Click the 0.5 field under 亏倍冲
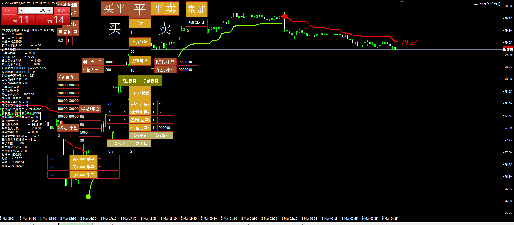 (62, 40)
